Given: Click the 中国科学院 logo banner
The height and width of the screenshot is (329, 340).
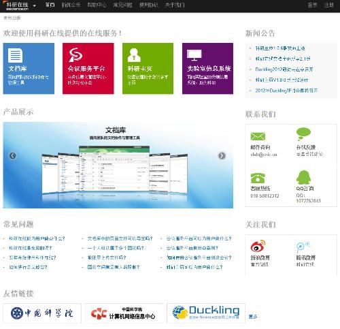Looking at the screenshot, I should pyautogui.click(x=42, y=313).
